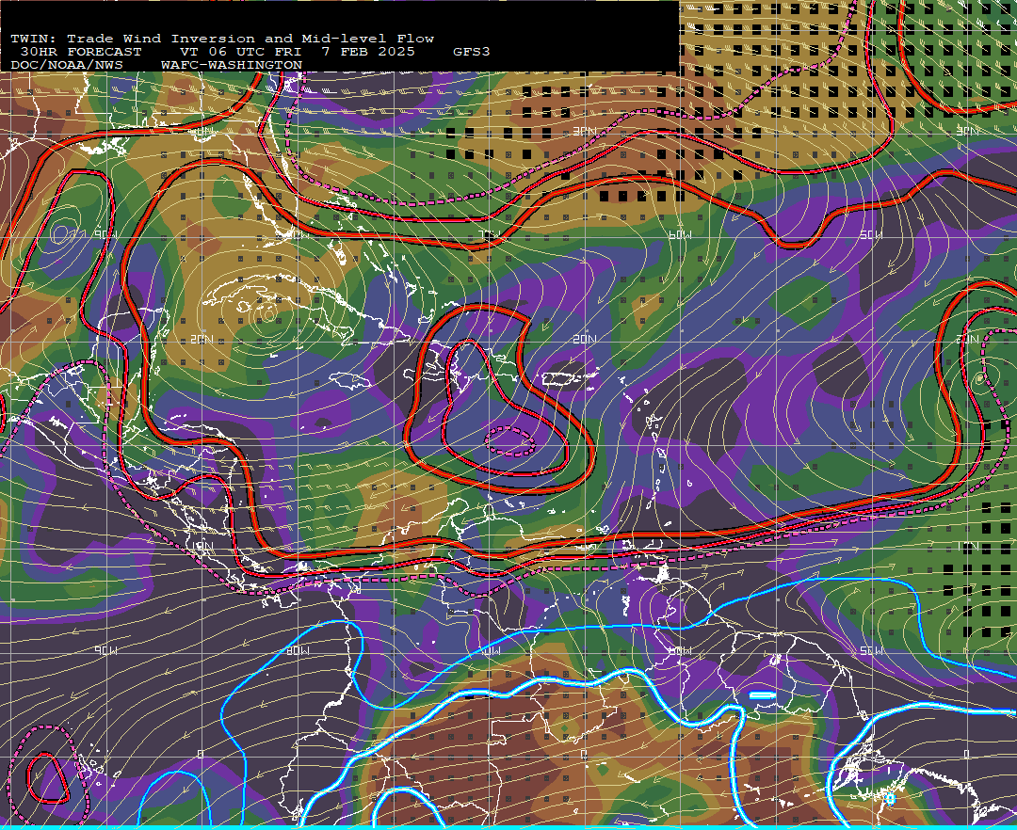Click the 20N label north of Puerto Rico
1017x830 pixels.
pyautogui.click(x=585, y=340)
